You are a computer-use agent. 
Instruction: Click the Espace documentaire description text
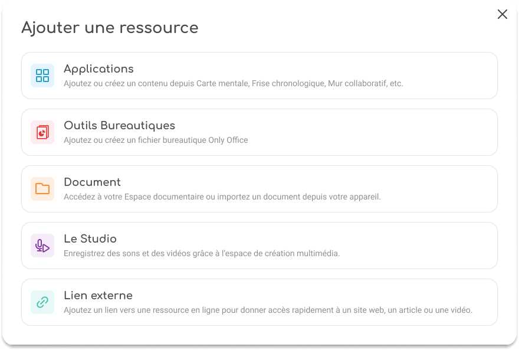click(222, 197)
